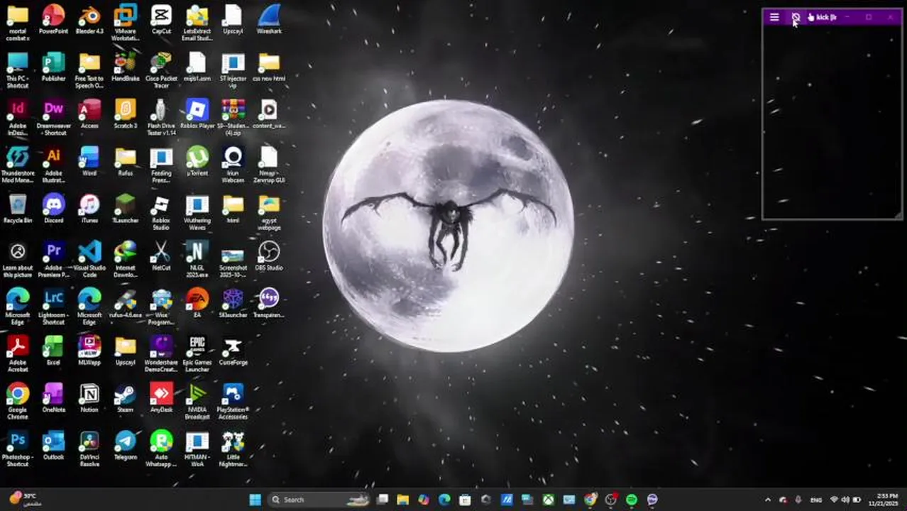
Task: Select the VMware Workstation desktop icon
Action: 125,22
